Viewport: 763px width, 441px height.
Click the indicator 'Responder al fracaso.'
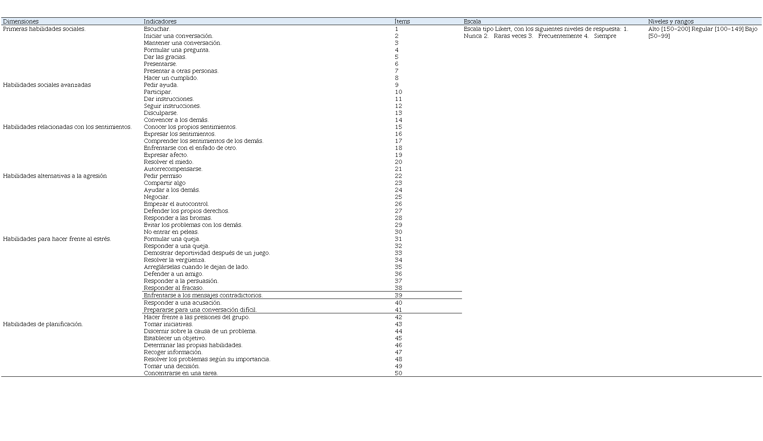click(174, 288)
